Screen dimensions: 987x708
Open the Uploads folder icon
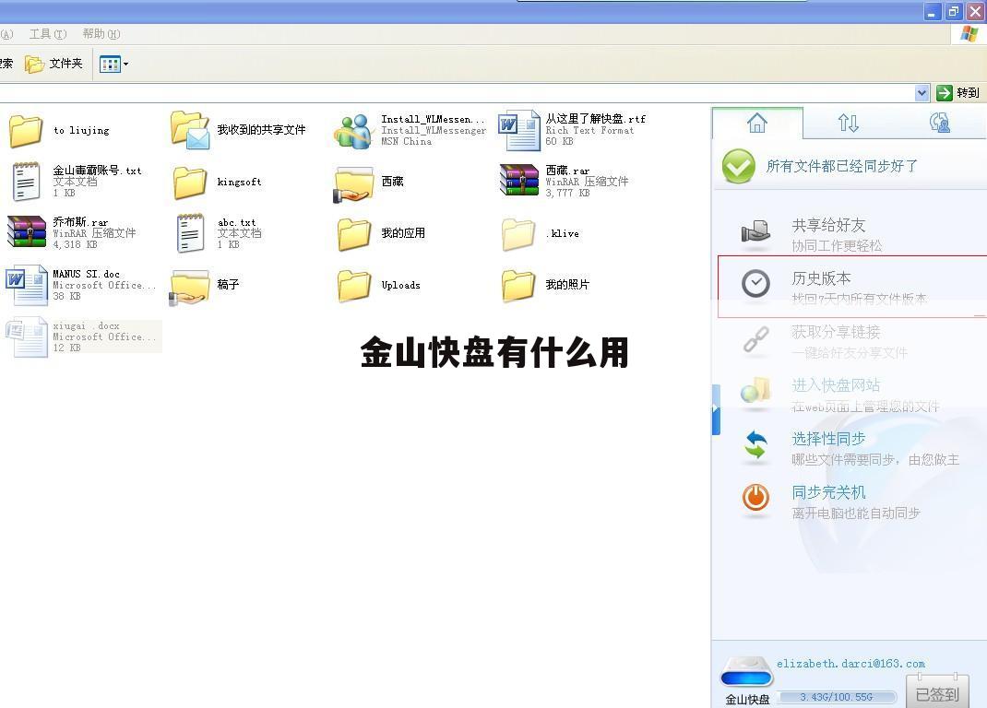click(x=354, y=286)
